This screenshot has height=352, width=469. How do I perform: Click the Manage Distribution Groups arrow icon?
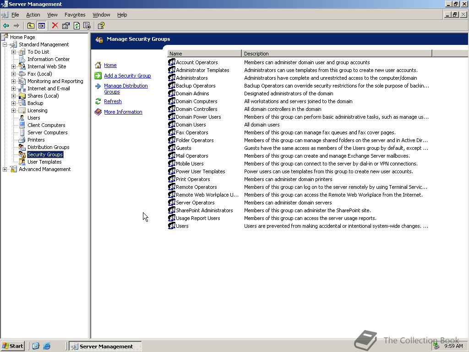pyautogui.click(x=98, y=86)
